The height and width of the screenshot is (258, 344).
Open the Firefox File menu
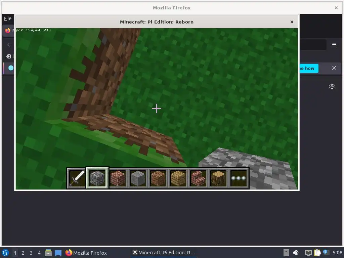click(8, 19)
